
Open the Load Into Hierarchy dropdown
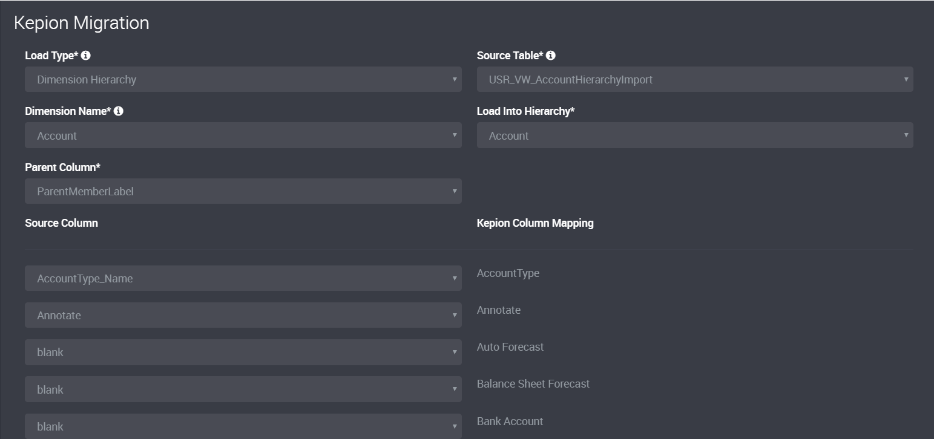click(695, 135)
